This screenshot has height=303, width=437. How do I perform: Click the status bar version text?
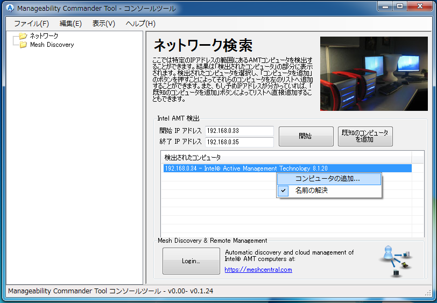point(111,291)
